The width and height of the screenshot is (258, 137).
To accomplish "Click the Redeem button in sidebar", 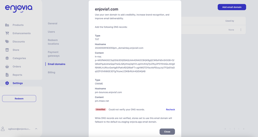I will click(x=19, y=99).
